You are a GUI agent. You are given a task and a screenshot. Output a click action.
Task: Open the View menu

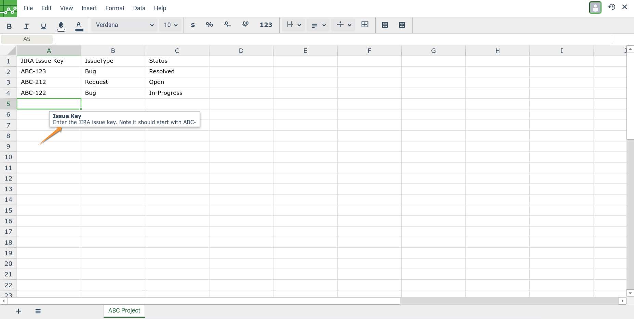(x=66, y=8)
